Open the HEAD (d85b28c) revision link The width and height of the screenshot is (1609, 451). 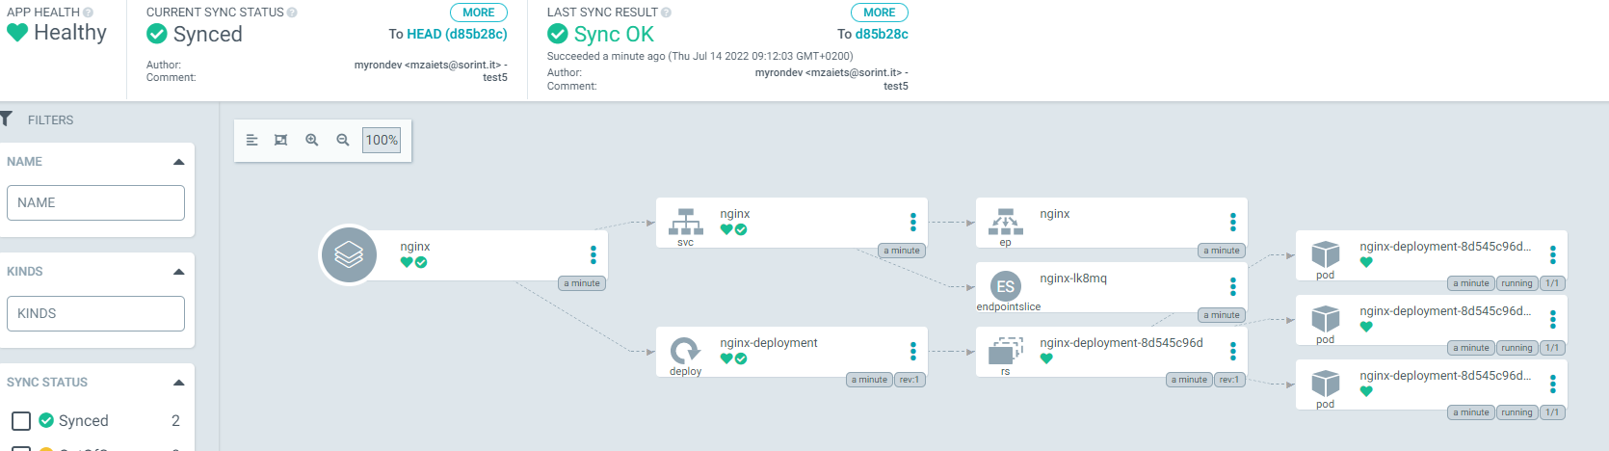tap(457, 34)
